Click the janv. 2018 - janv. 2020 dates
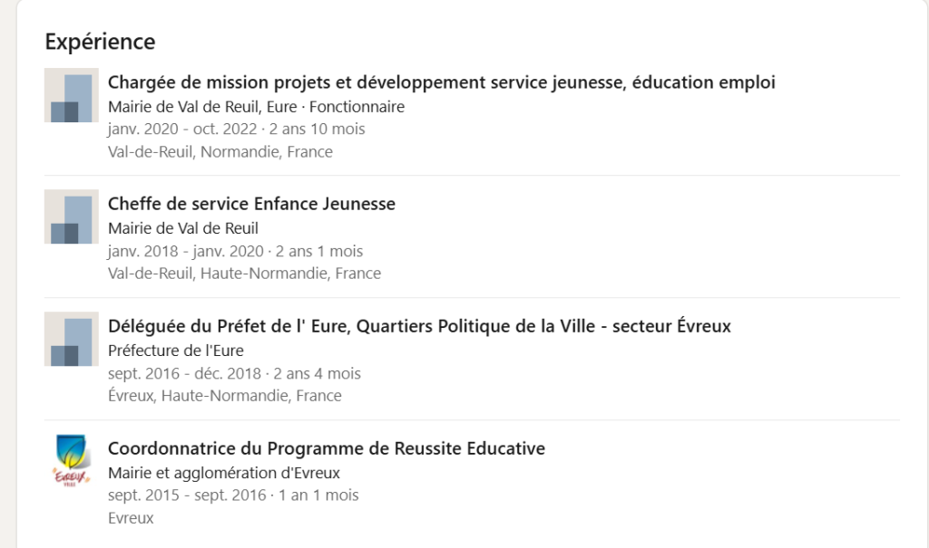The height and width of the screenshot is (548, 929). tap(234, 251)
